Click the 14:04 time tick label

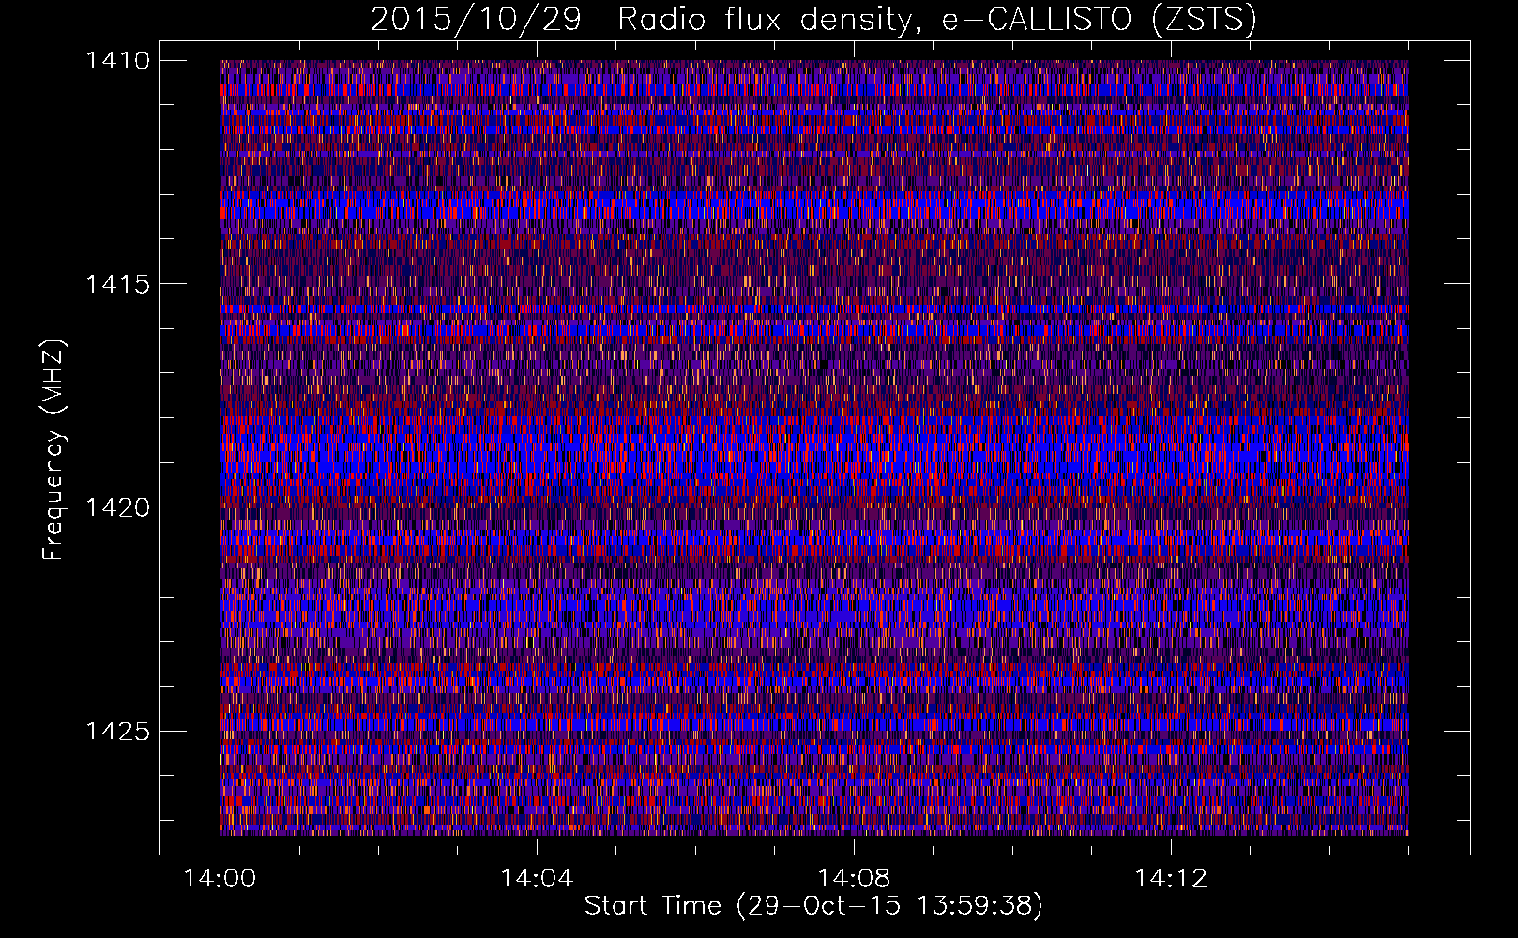coord(537,879)
